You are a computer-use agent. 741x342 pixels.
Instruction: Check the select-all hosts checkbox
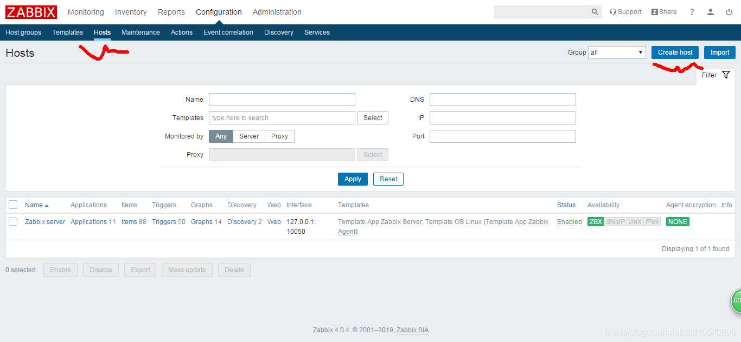tap(13, 205)
